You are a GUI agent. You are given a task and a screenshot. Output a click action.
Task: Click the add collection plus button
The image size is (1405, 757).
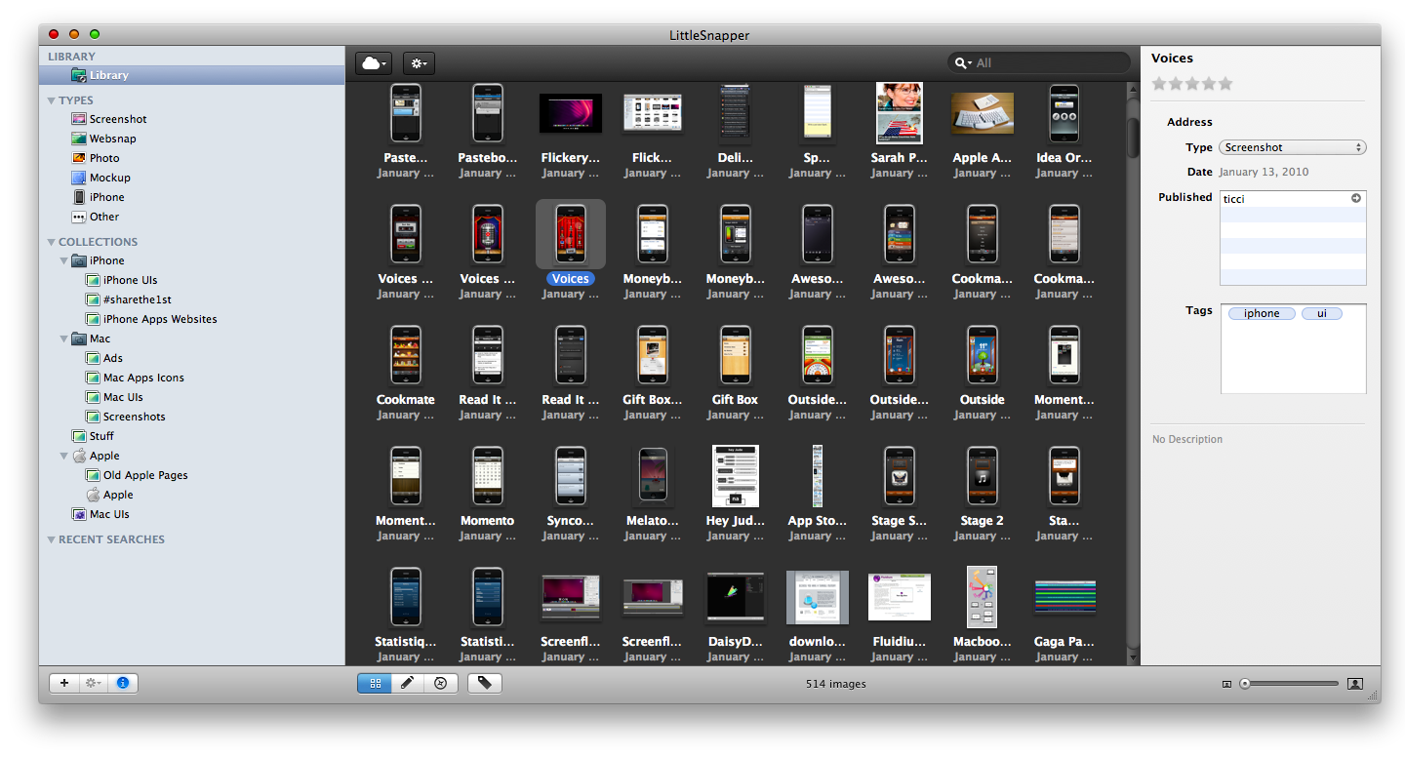tap(64, 684)
